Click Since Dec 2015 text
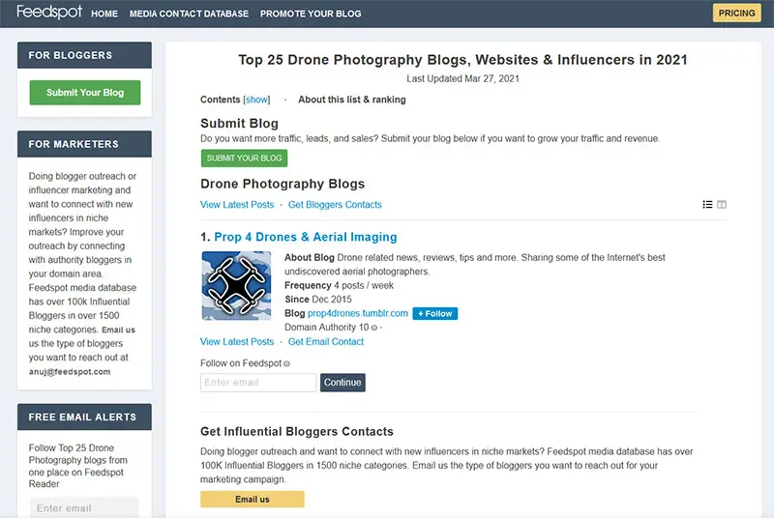 (x=318, y=300)
